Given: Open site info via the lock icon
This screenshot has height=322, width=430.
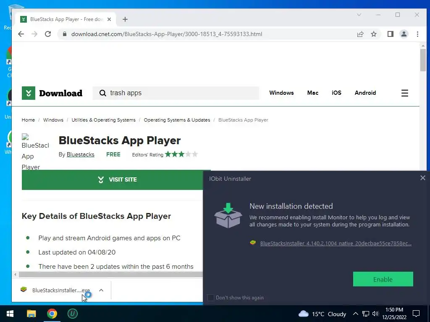Looking at the screenshot, I should (x=65, y=34).
